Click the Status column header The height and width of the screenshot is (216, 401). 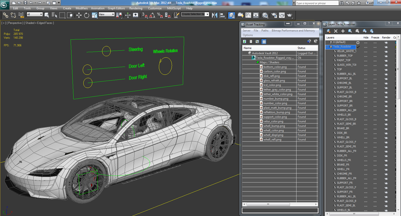(x=307, y=48)
